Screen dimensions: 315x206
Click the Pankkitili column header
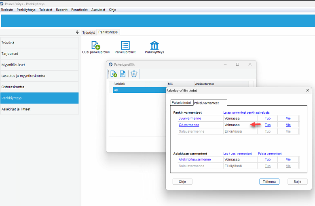coord(140,84)
